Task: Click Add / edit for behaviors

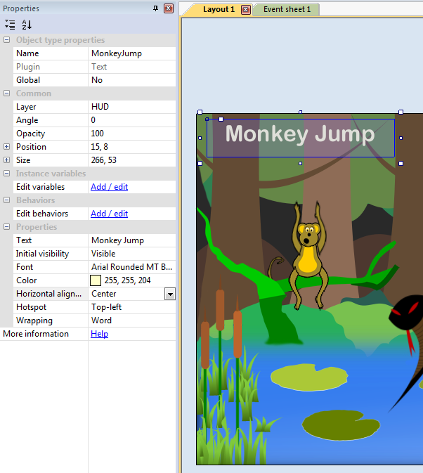Action: click(109, 214)
